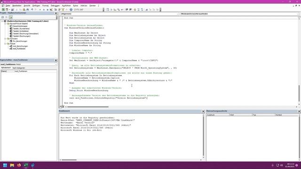Click the Outdent icon in Edit toolbar
This screenshot has height=169, width=301.
[x=130, y=9]
